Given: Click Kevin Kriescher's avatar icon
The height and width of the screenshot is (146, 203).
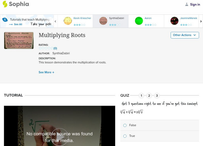Looking at the screenshot, I should [x=68, y=20].
